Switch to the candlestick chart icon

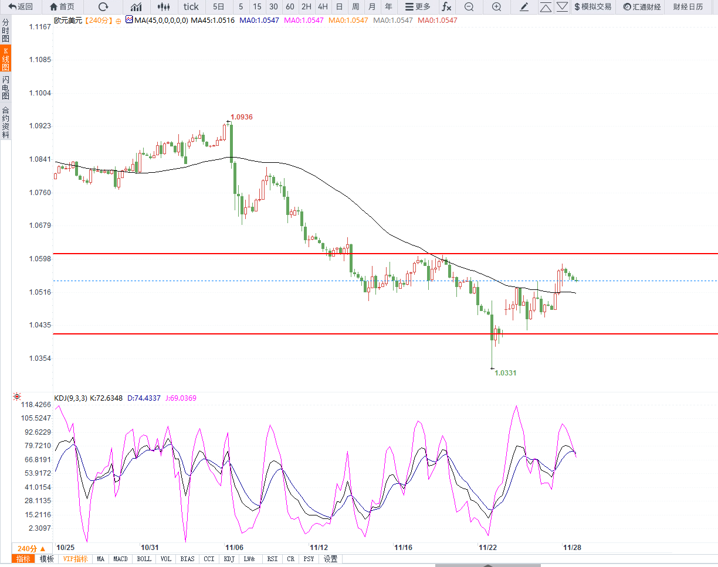coord(164,7)
